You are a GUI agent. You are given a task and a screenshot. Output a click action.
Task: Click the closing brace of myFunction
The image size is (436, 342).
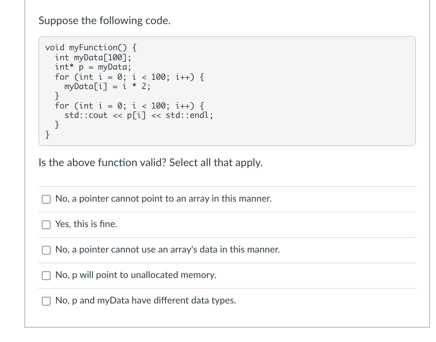coord(47,135)
